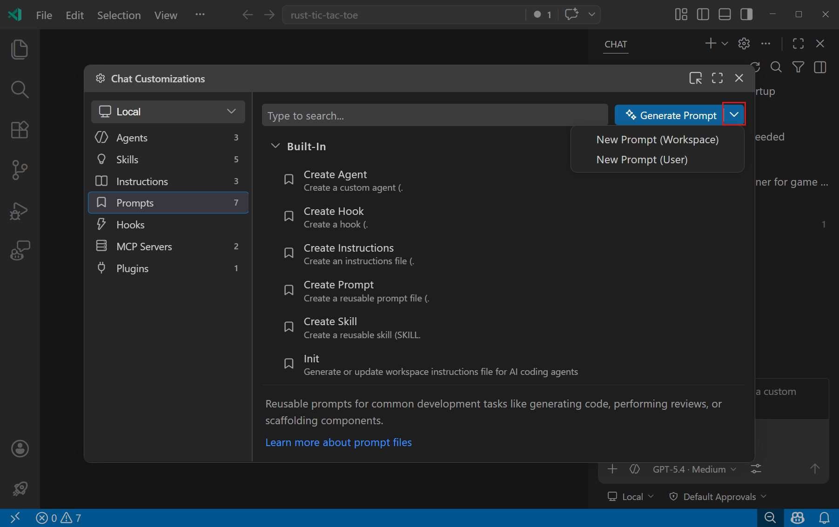This screenshot has width=839, height=527.
Task: Expand the Generate Prompt dropdown chevron
Action: coord(734,114)
